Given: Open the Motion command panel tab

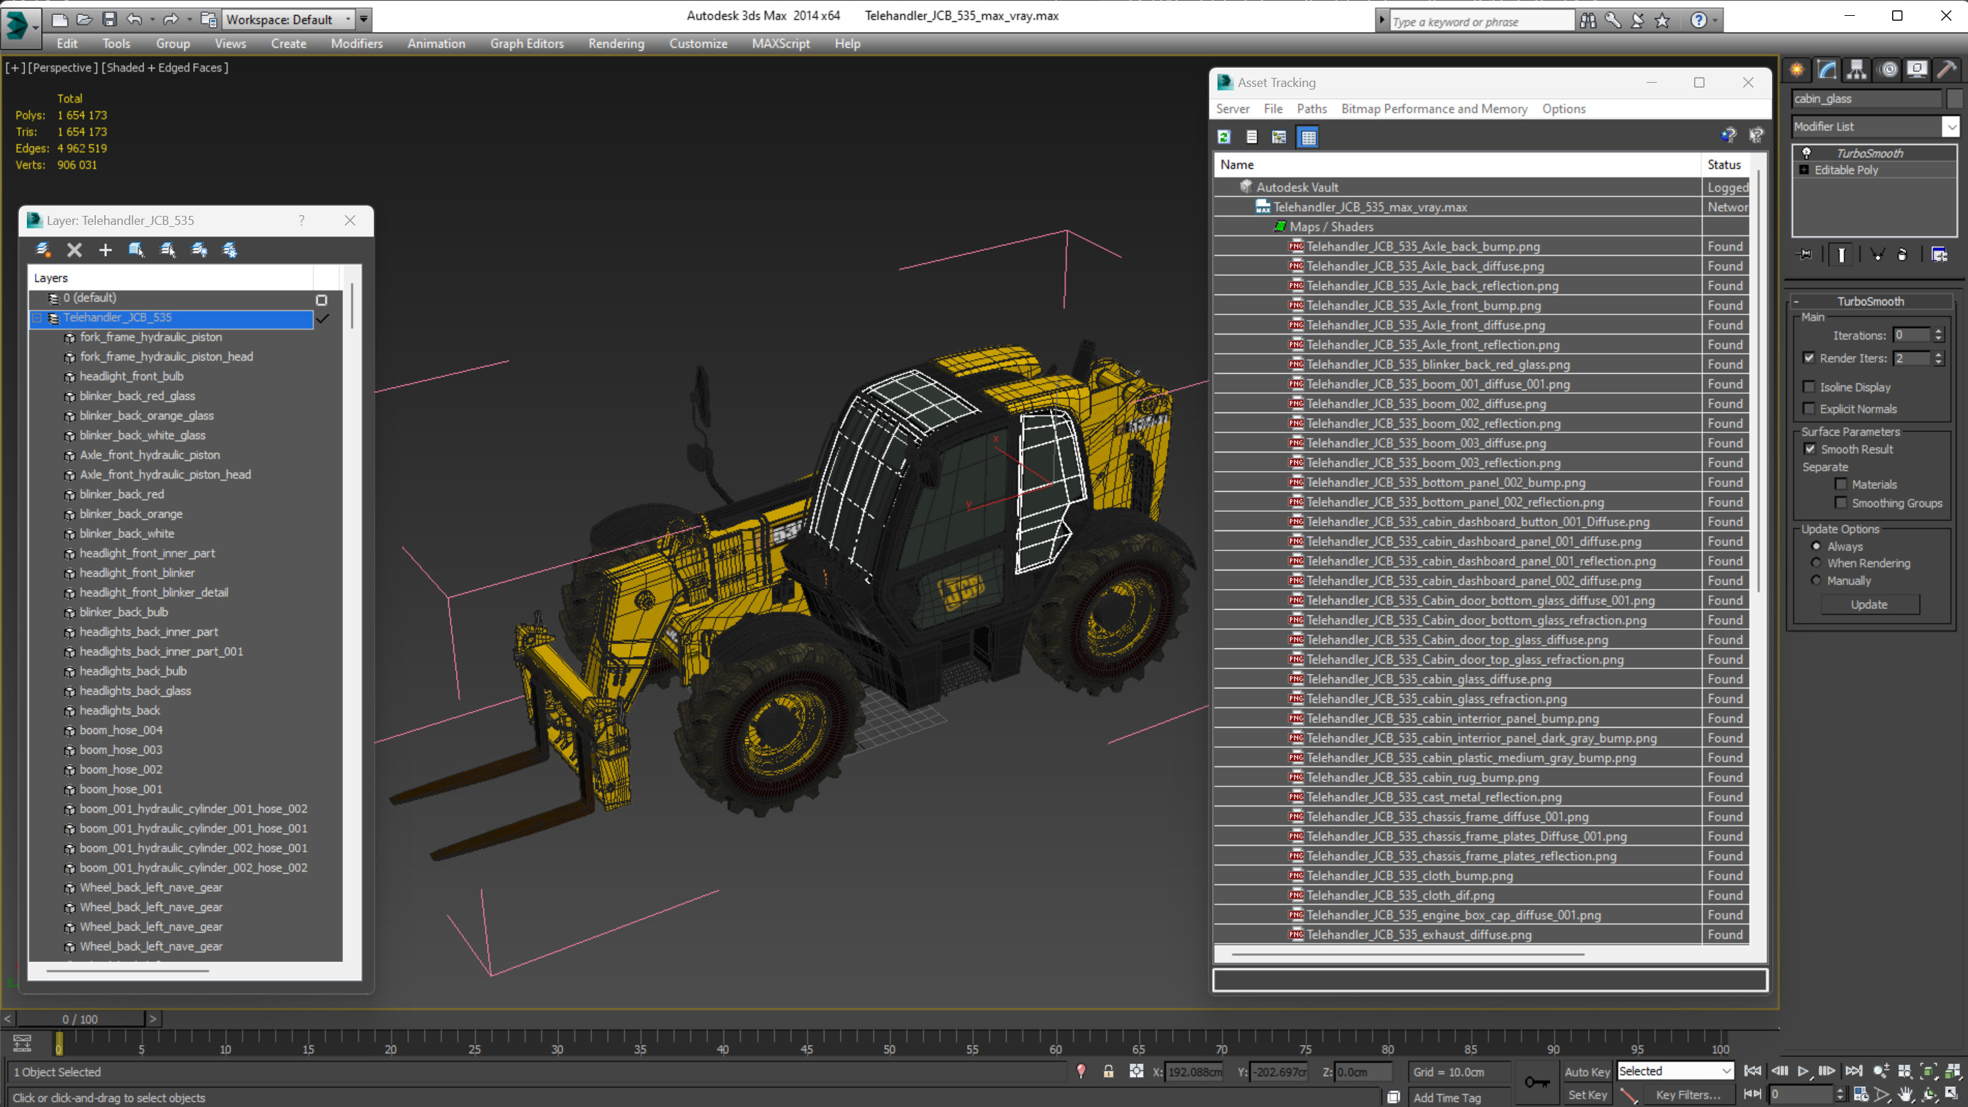Looking at the screenshot, I should point(1888,70).
